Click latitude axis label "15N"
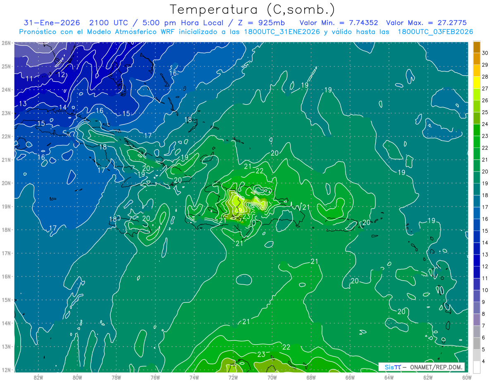This screenshot has width=496, height=383. (x=6, y=300)
